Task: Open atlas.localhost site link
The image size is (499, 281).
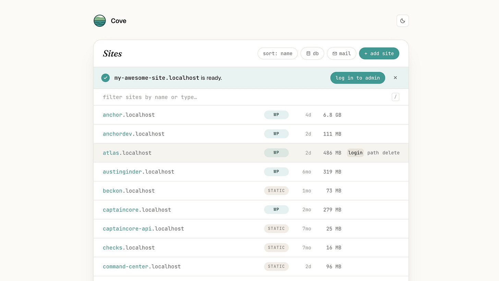Action: (127, 153)
